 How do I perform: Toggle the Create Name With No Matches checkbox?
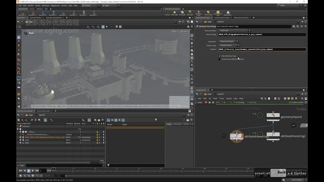pyautogui.click(x=219, y=59)
